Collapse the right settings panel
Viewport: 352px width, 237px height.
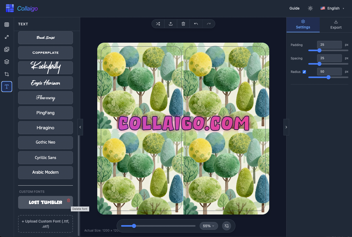[286, 127]
